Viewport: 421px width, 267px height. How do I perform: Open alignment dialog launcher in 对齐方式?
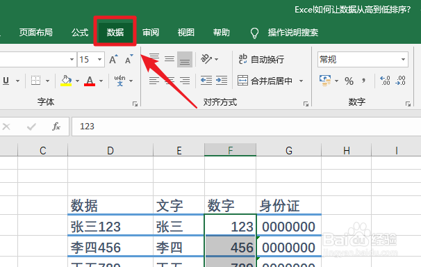coord(306,104)
